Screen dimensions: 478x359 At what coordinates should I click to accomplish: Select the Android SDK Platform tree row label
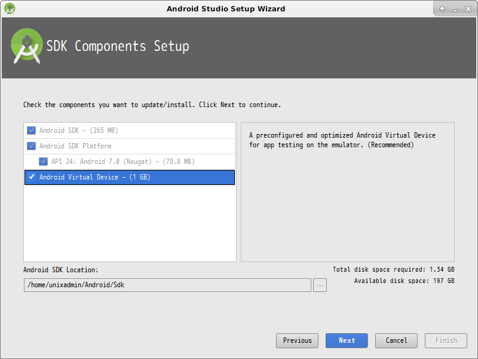pyautogui.click(x=75, y=146)
